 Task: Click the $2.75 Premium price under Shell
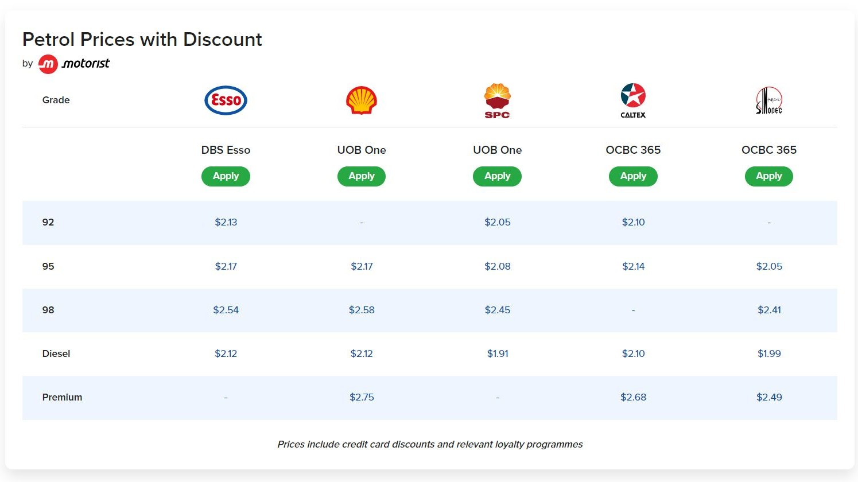(x=362, y=397)
